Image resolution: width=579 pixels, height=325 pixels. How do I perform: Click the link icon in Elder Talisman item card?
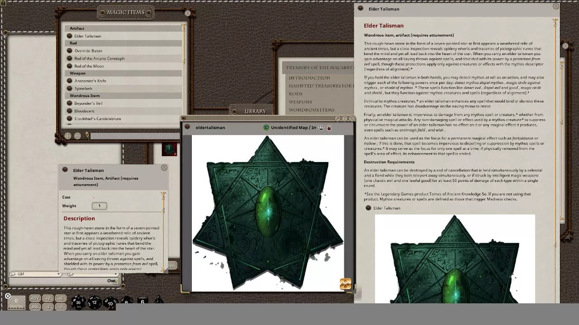(65, 170)
